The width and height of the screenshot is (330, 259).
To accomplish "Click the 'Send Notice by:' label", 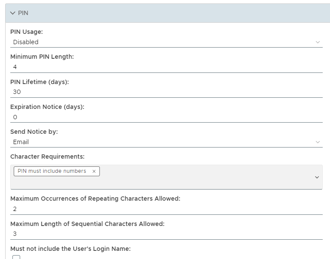I will [34, 132].
